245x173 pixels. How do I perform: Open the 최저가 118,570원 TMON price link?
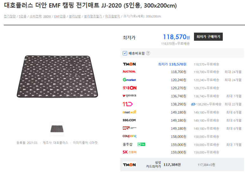(x=172, y=64)
